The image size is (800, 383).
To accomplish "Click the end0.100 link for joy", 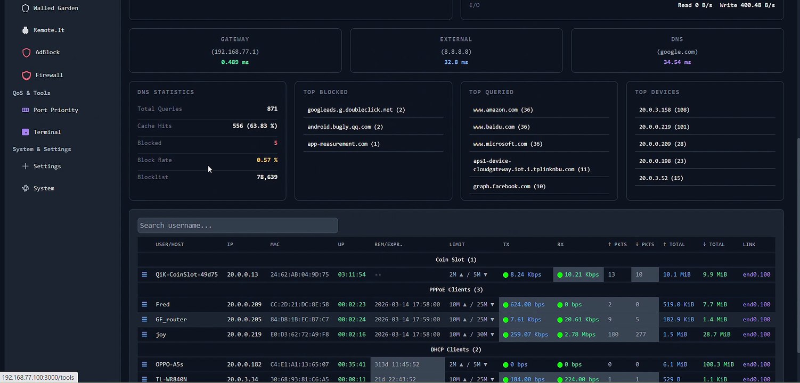I will click(756, 335).
